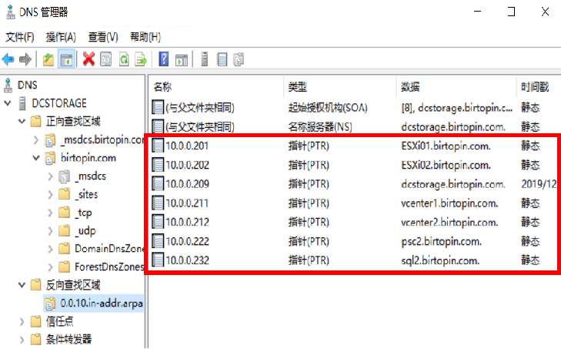Image resolution: width=561 pixels, height=349 pixels.
Task: Select the 反向查找区域 tree item
Action: (x=73, y=285)
